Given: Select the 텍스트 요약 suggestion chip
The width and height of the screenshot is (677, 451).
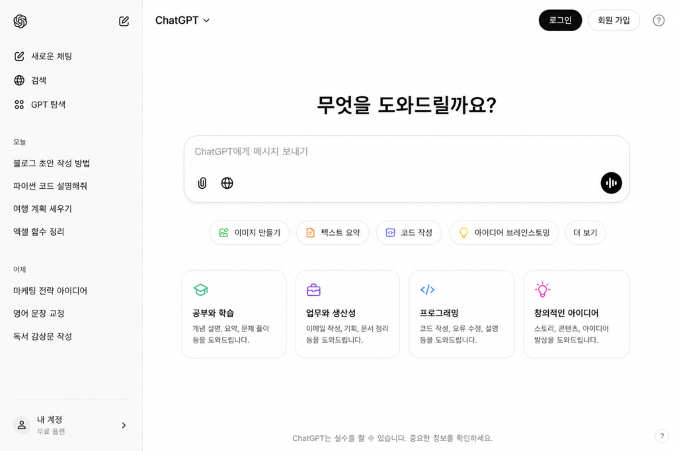Looking at the screenshot, I should pyautogui.click(x=333, y=233).
